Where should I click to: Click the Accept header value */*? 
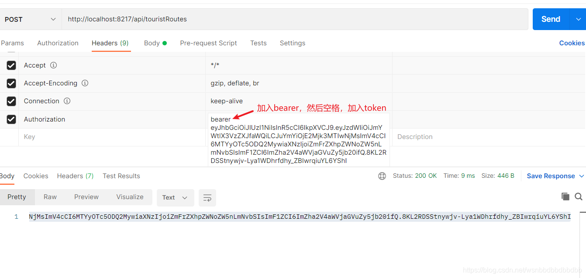[215, 65]
